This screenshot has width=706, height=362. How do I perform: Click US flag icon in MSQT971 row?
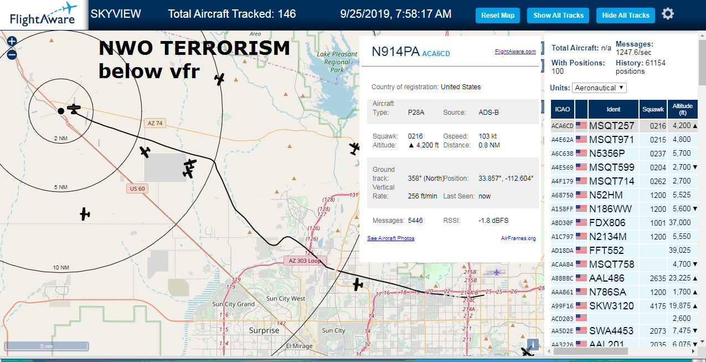coord(581,140)
